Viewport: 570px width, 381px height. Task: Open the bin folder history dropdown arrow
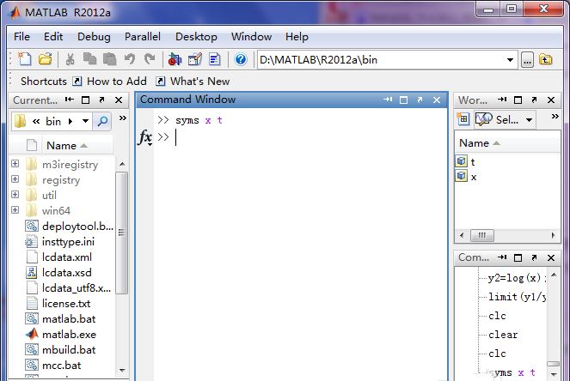point(85,121)
